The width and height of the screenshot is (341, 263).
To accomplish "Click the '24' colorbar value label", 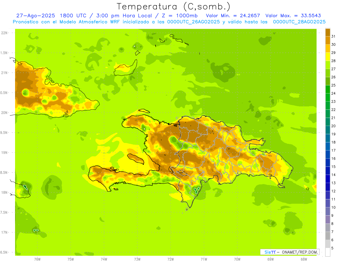I will pyautogui.click(x=333, y=93).
